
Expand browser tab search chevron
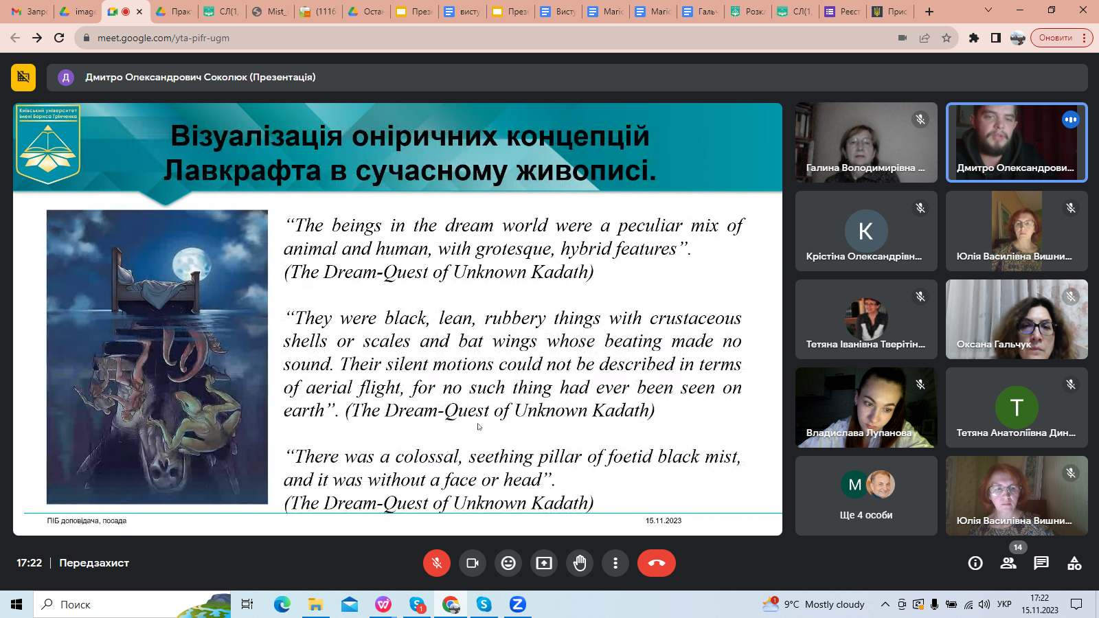tap(988, 10)
